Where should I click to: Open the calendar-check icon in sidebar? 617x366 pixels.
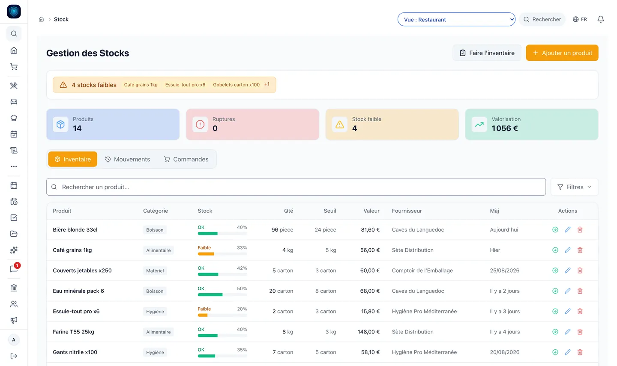(x=14, y=134)
